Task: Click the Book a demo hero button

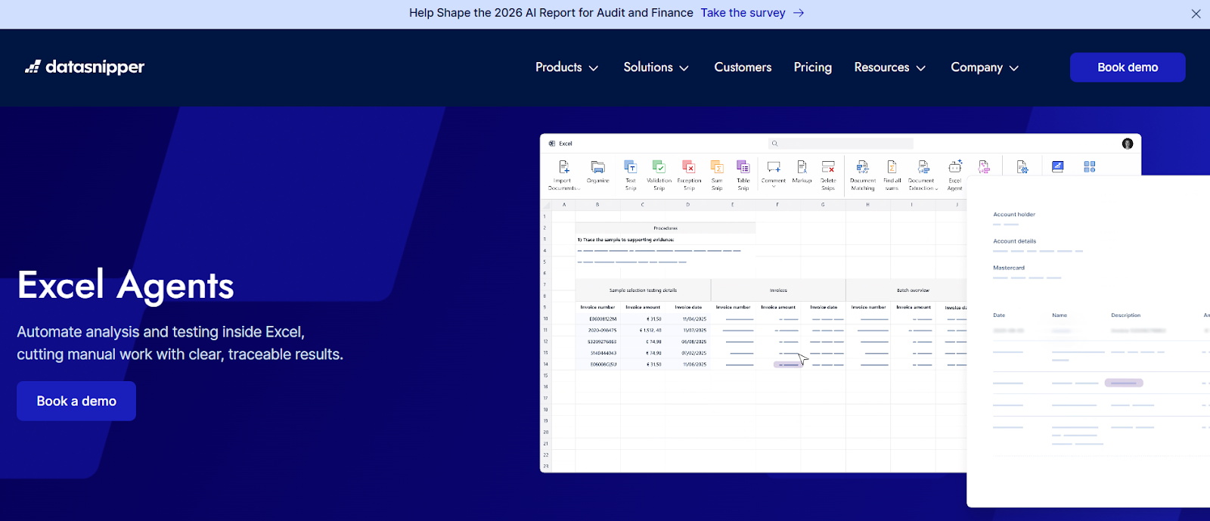Action: (76, 401)
